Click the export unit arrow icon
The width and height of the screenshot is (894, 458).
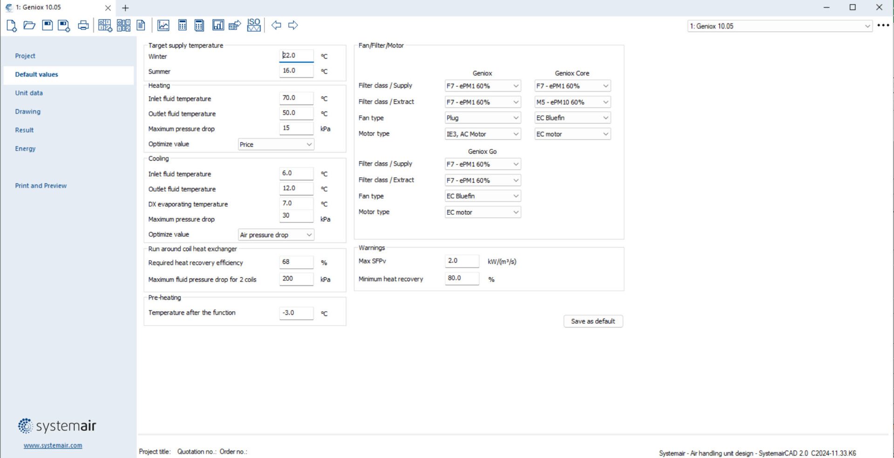coord(235,25)
